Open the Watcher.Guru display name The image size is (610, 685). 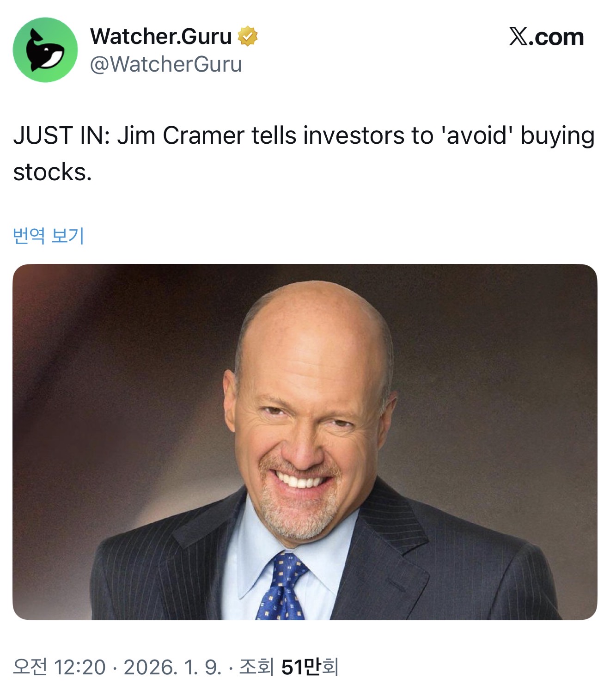click(x=161, y=36)
